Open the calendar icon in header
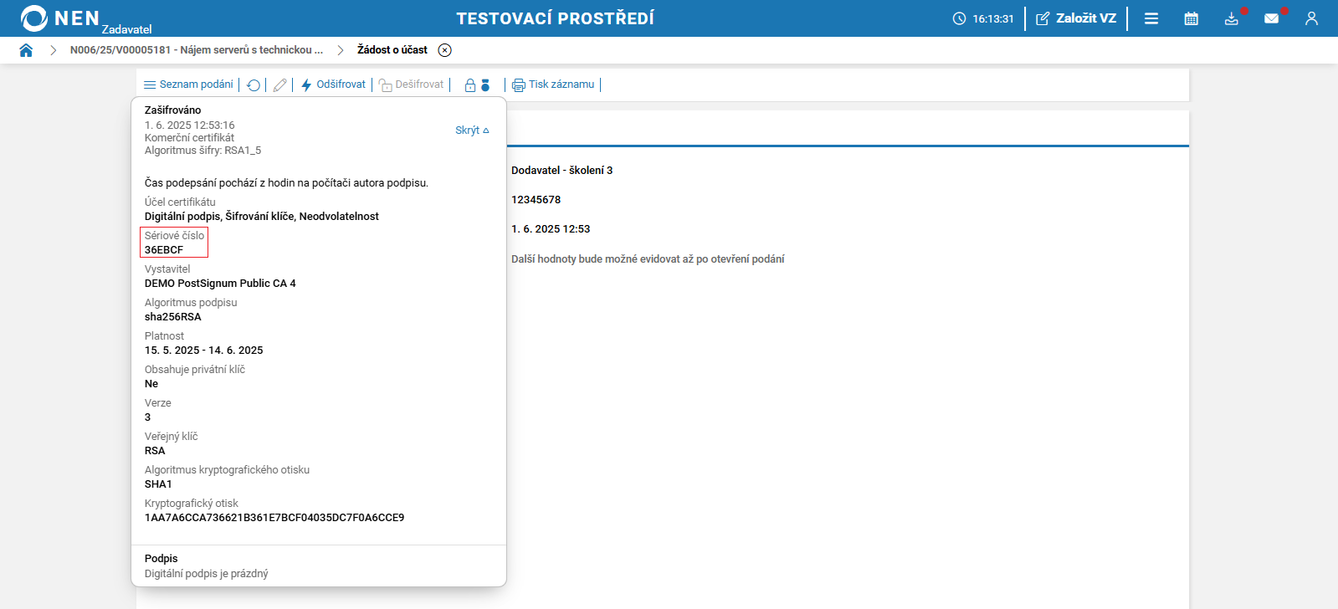This screenshot has height=609, width=1338. (x=1192, y=18)
